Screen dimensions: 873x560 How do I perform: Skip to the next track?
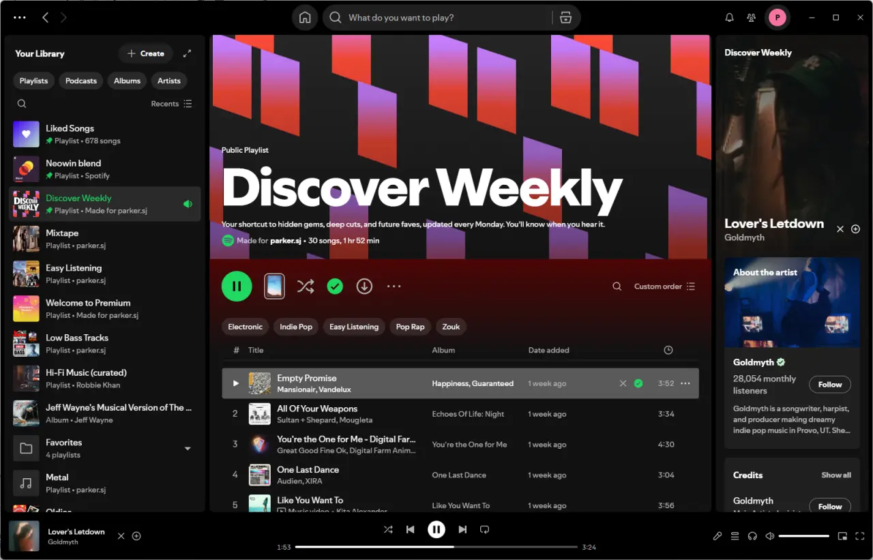point(462,529)
